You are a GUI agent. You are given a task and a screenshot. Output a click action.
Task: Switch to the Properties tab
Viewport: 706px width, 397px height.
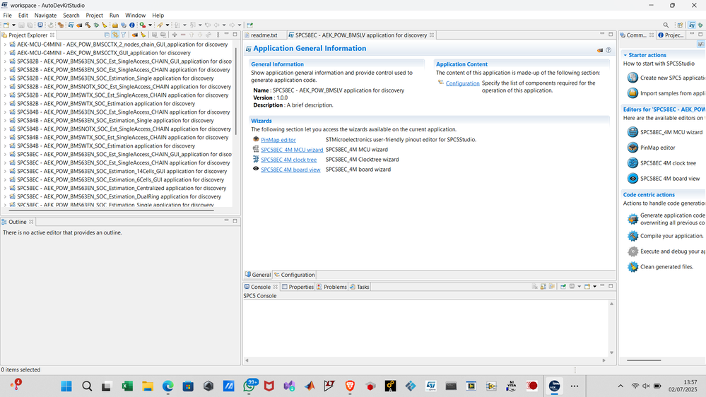point(297,287)
